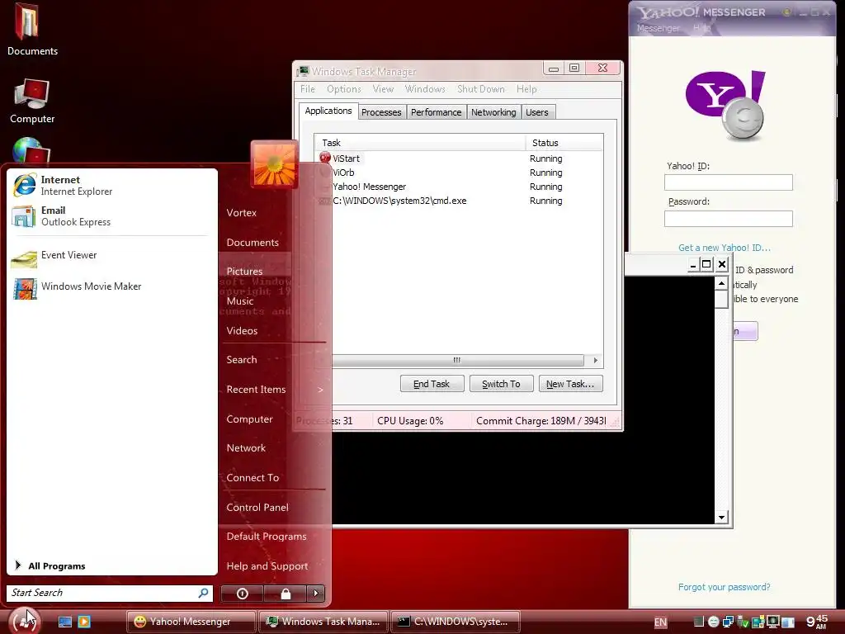This screenshot has height=634, width=845.
Task: Click the horizontal scrollbar right arrow
Action: point(596,360)
